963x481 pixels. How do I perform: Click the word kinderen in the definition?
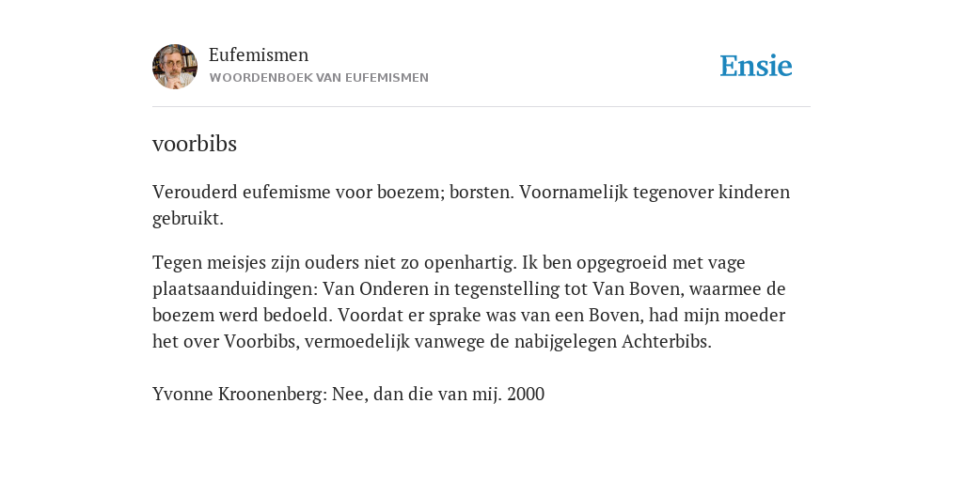click(x=754, y=192)
